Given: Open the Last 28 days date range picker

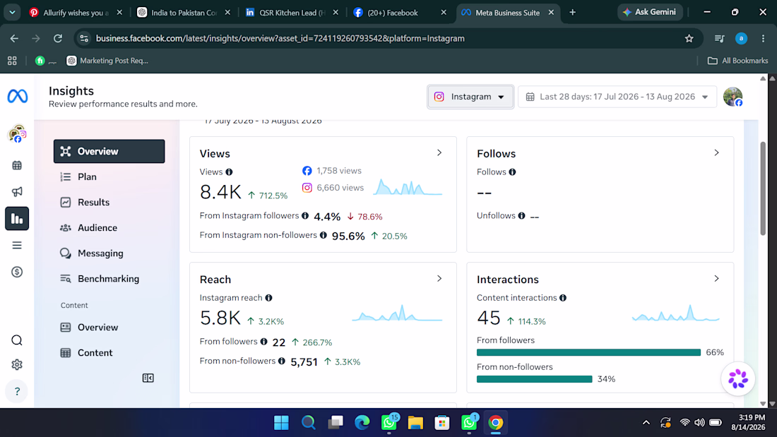Looking at the screenshot, I should click(617, 97).
